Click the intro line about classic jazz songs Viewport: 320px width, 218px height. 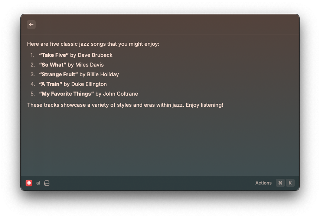[x=93, y=44]
